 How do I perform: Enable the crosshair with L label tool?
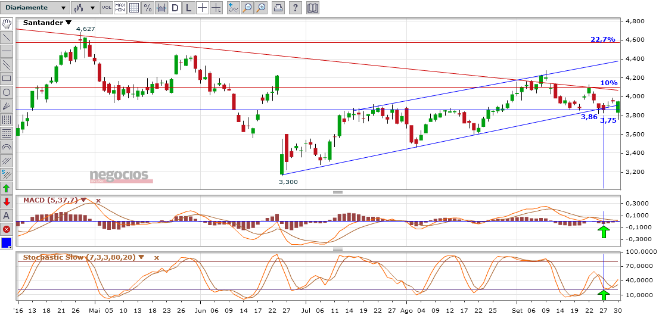pos(216,8)
